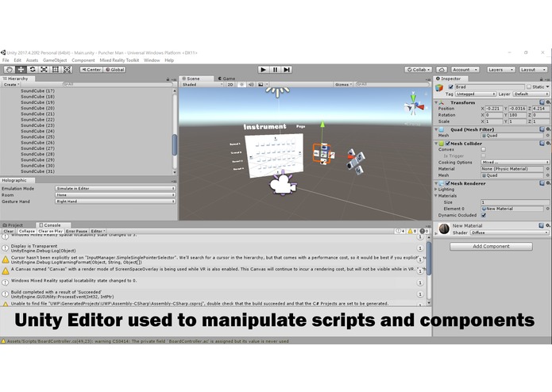Pick object for Mesh Filter Mesh
This screenshot has width=552, height=392.
click(547, 136)
